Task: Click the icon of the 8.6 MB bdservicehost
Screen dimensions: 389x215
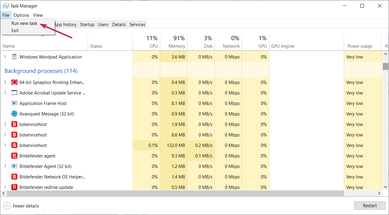Action: tap(14, 135)
